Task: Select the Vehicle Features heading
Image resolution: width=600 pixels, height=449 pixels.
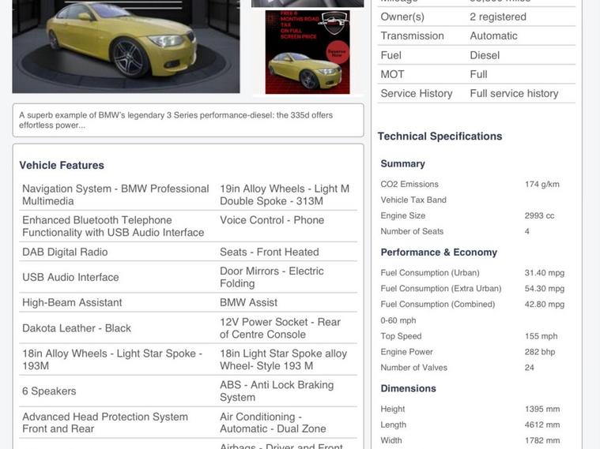Action: coord(62,165)
